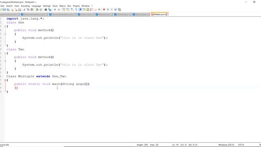
Task: Undo with the green arrow icon
Action: click(x=37, y=10)
